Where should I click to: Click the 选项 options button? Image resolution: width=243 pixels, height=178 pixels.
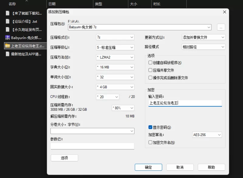tap(64, 158)
